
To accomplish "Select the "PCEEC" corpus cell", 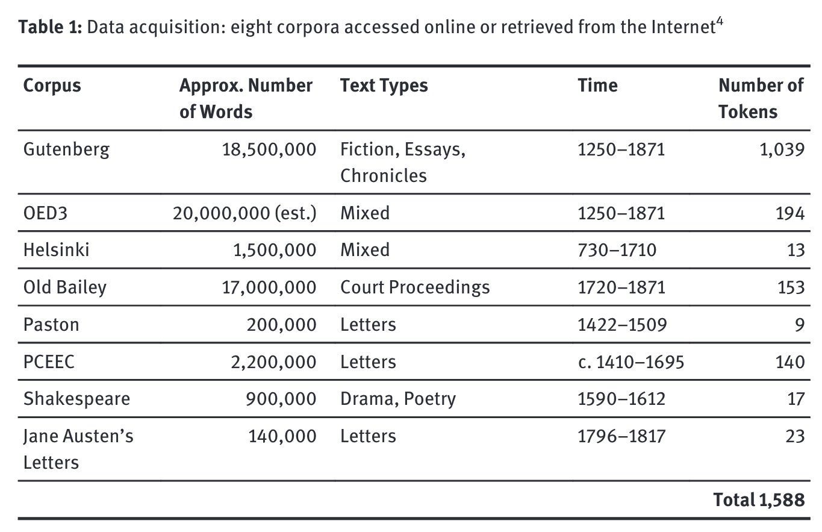I will click(49, 361).
